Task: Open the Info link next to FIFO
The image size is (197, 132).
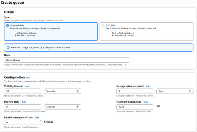Action: tap(113, 25)
